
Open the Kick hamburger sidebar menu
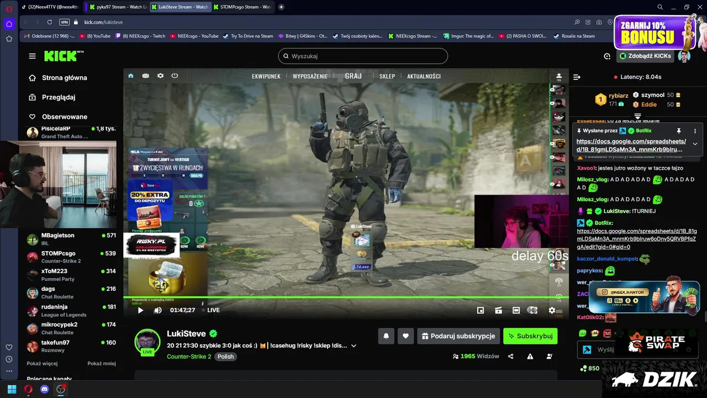32,56
